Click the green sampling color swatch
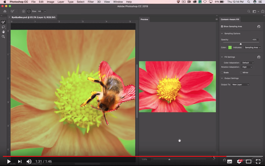This screenshot has width=265, height=166. click(x=230, y=48)
